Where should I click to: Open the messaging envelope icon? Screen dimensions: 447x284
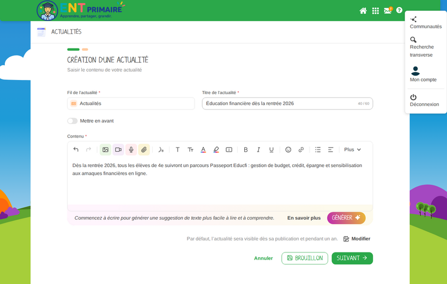click(388, 10)
